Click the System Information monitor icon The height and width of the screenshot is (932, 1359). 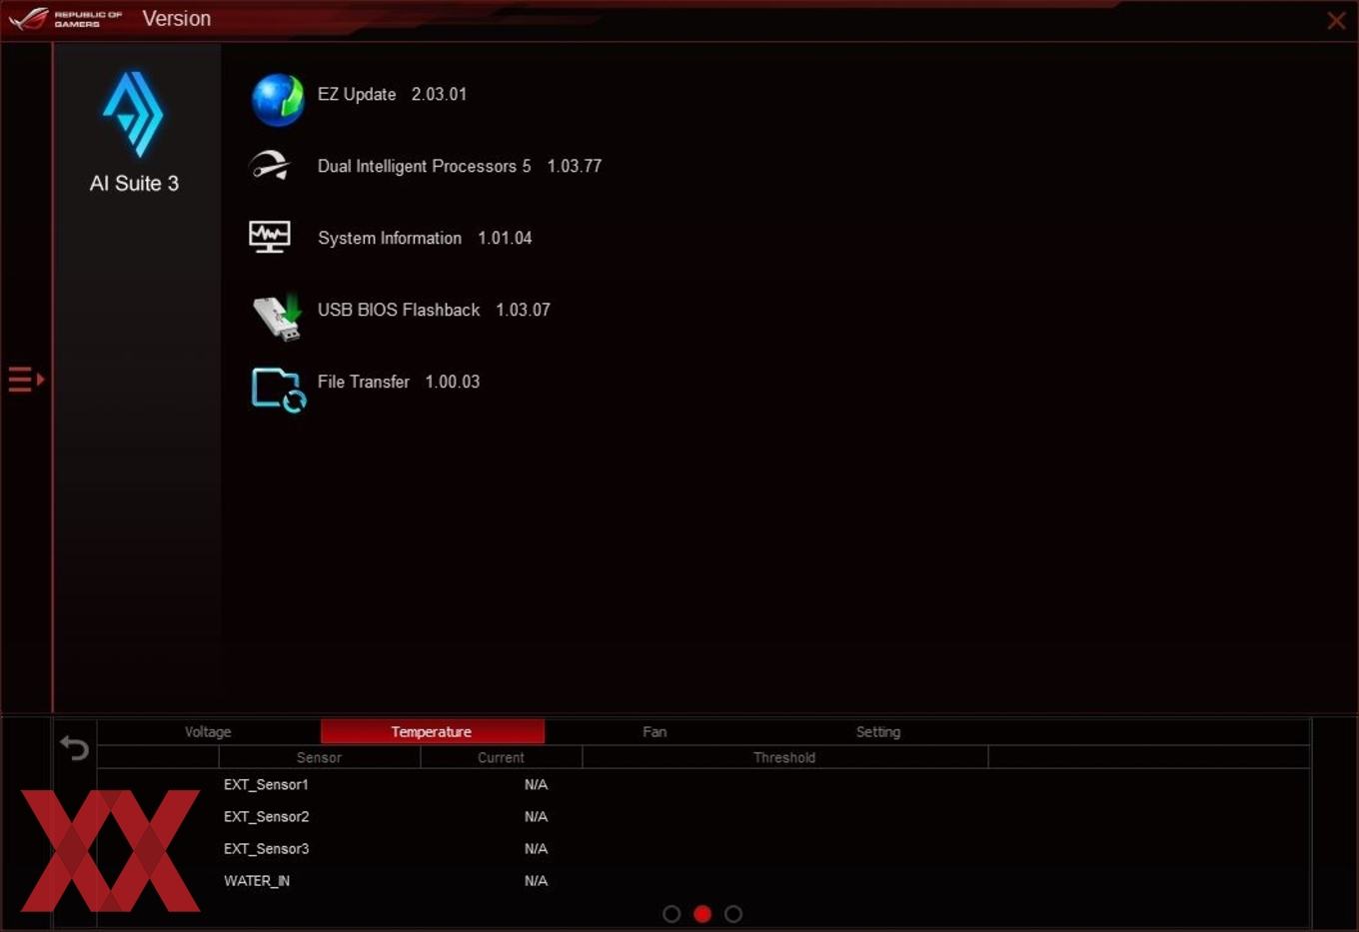point(270,237)
